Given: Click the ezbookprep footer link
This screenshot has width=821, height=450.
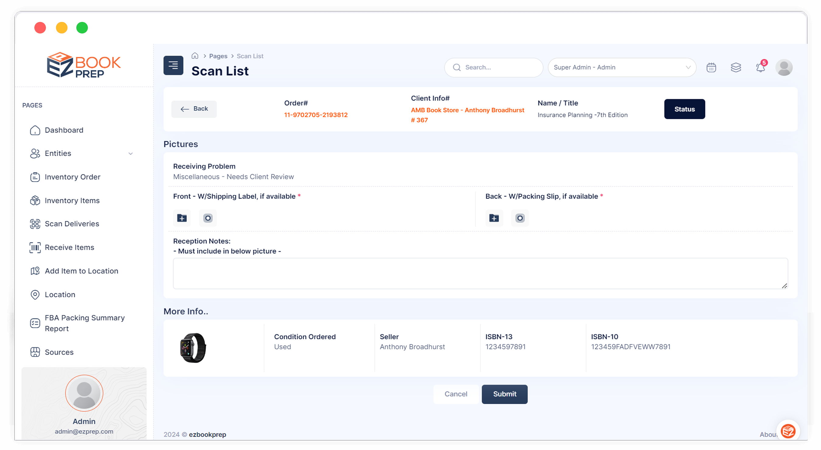Looking at the screenshot, I should pyautogui.click(x=207, y=434).
